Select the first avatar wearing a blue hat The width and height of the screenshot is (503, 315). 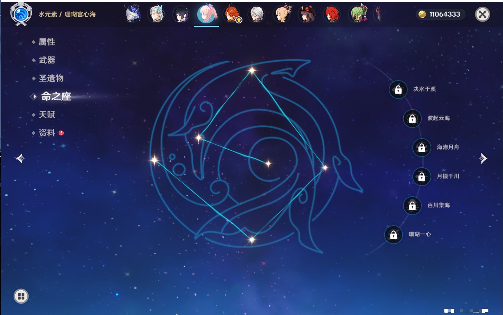pos(132,14)
